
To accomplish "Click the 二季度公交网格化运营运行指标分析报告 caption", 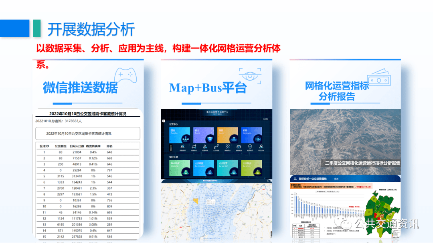I will click(x=362, y=163).
